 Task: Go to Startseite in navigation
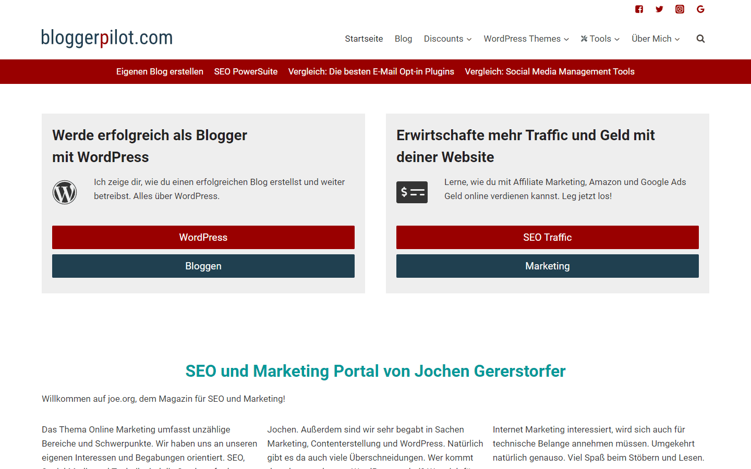(364, 39)
